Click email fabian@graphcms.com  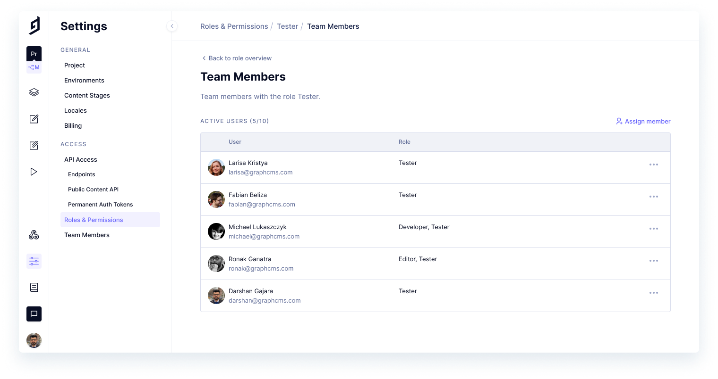(x=262, y=205)
